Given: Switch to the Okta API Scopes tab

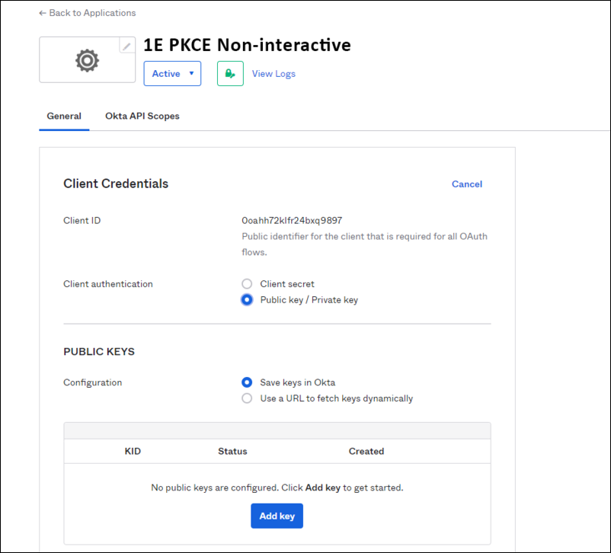Looking at the screenshot, I should pyautogui.click(x=142, y=117).
